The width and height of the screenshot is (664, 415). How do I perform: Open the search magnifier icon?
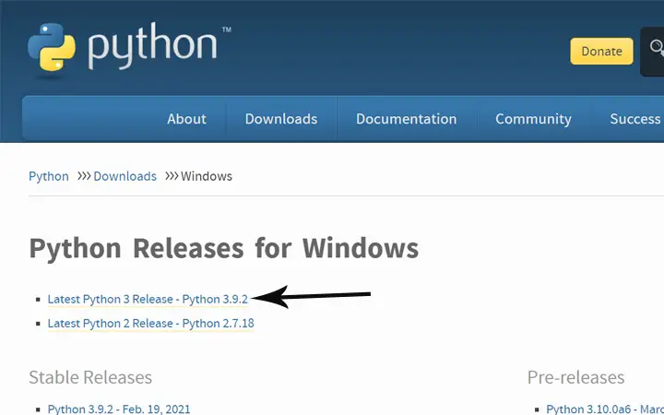(658, 47)
